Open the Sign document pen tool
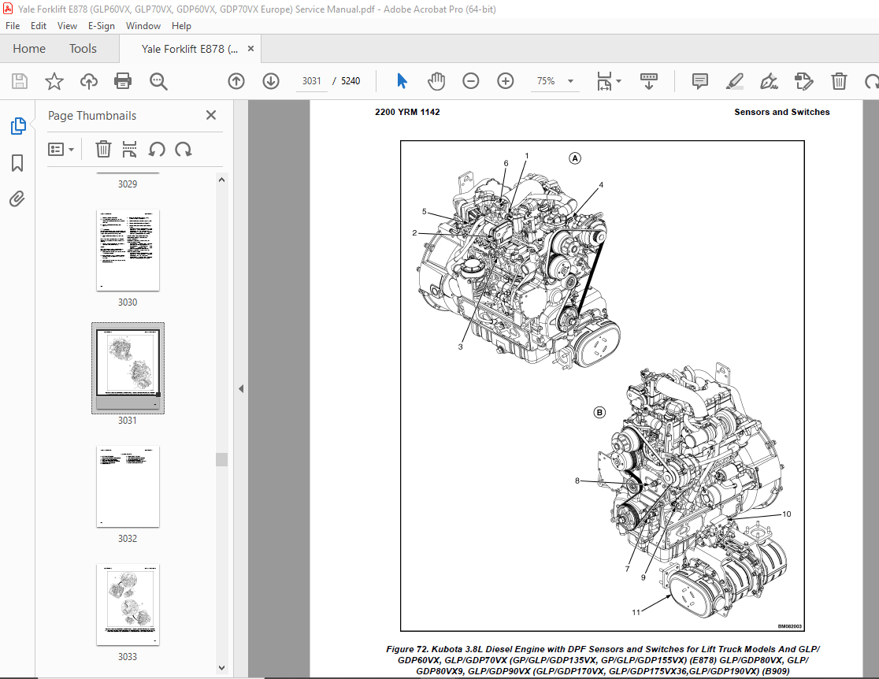This screenshot has width=879, height=679. coord(769,81)
